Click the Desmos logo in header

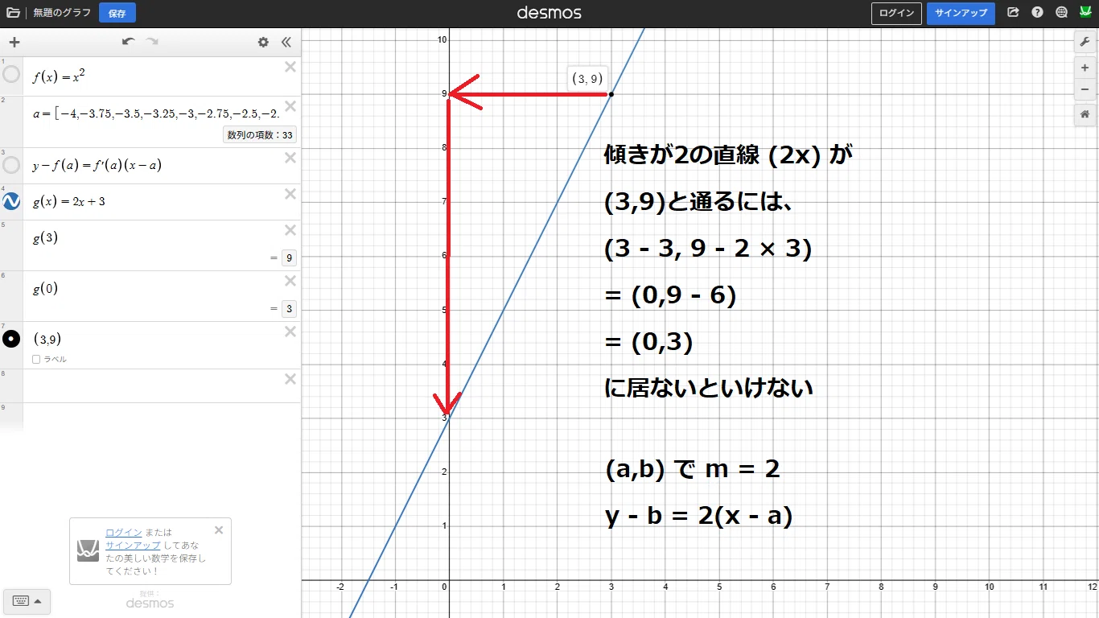click(549, 13)
